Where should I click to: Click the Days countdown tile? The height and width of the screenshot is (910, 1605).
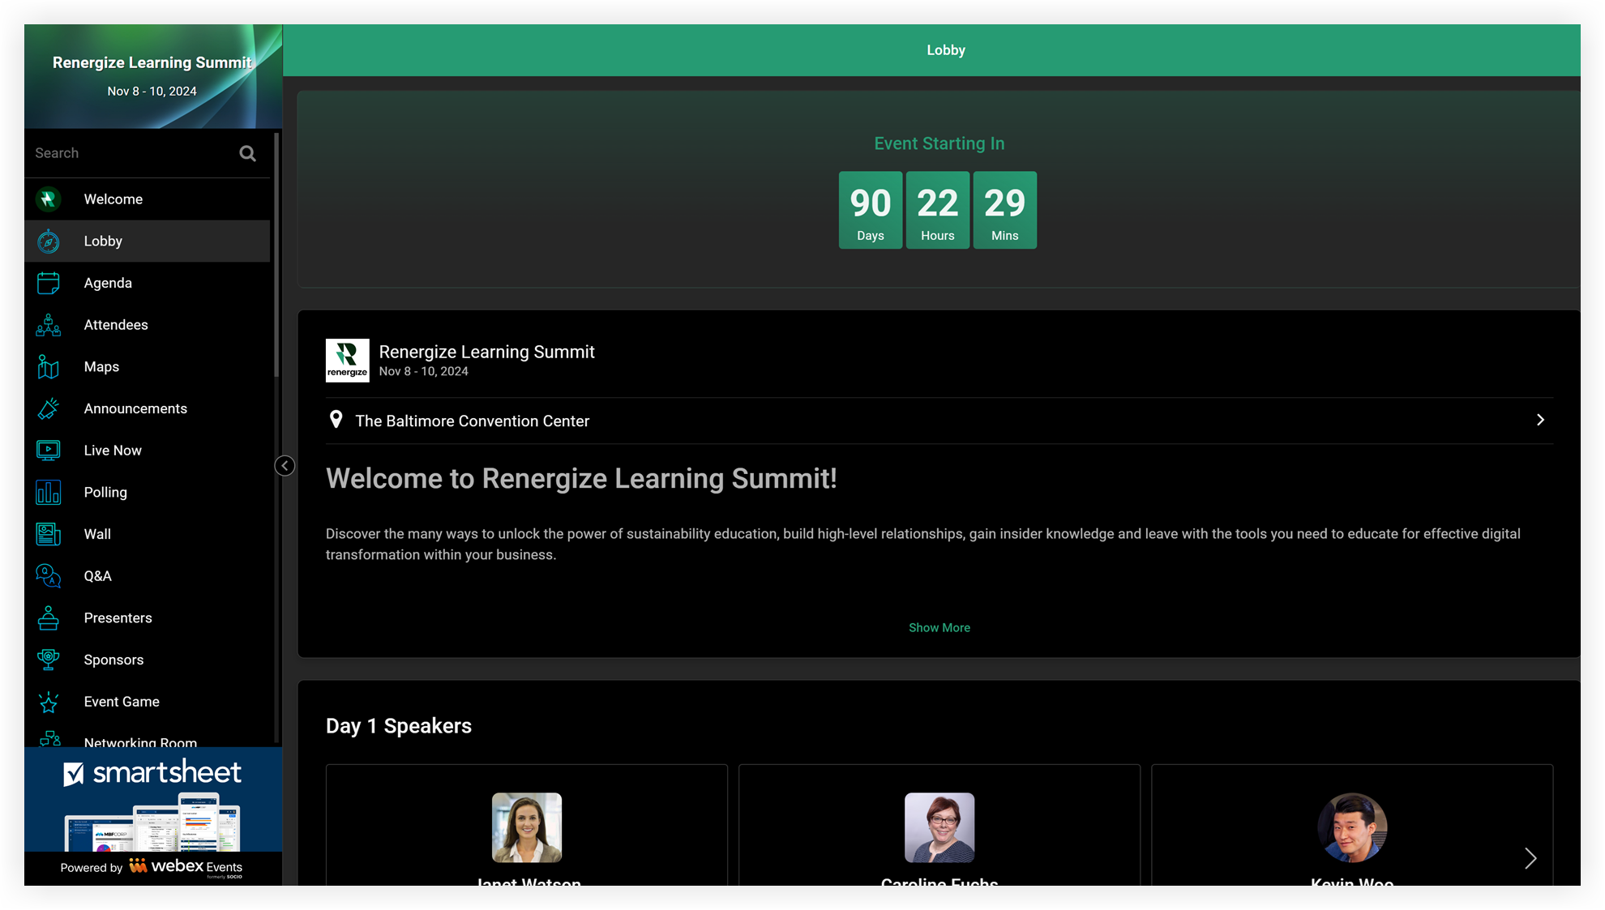871,210
